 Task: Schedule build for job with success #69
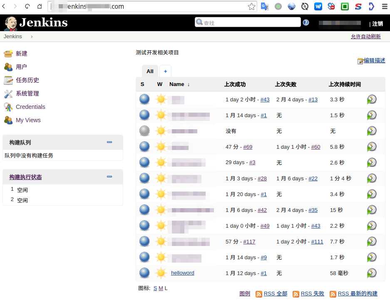(372, 147)
